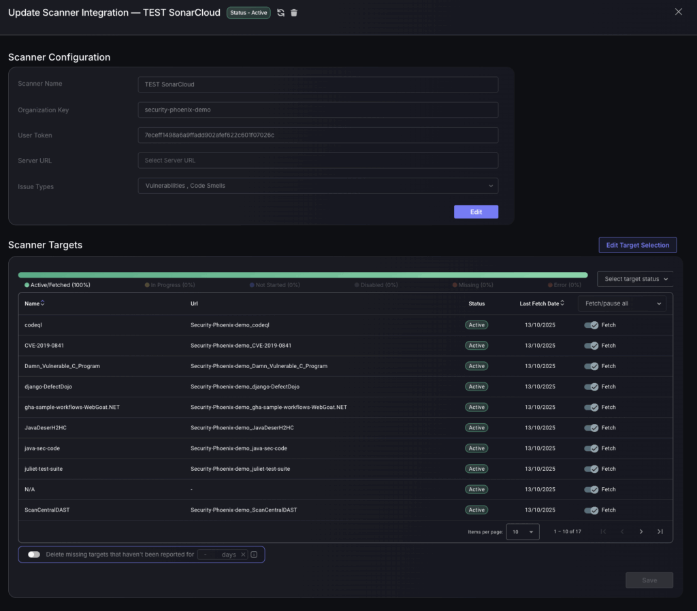Screen dimensions: 697x611
Task: Open Fetch/pause all dropdown
Action: 623,304
